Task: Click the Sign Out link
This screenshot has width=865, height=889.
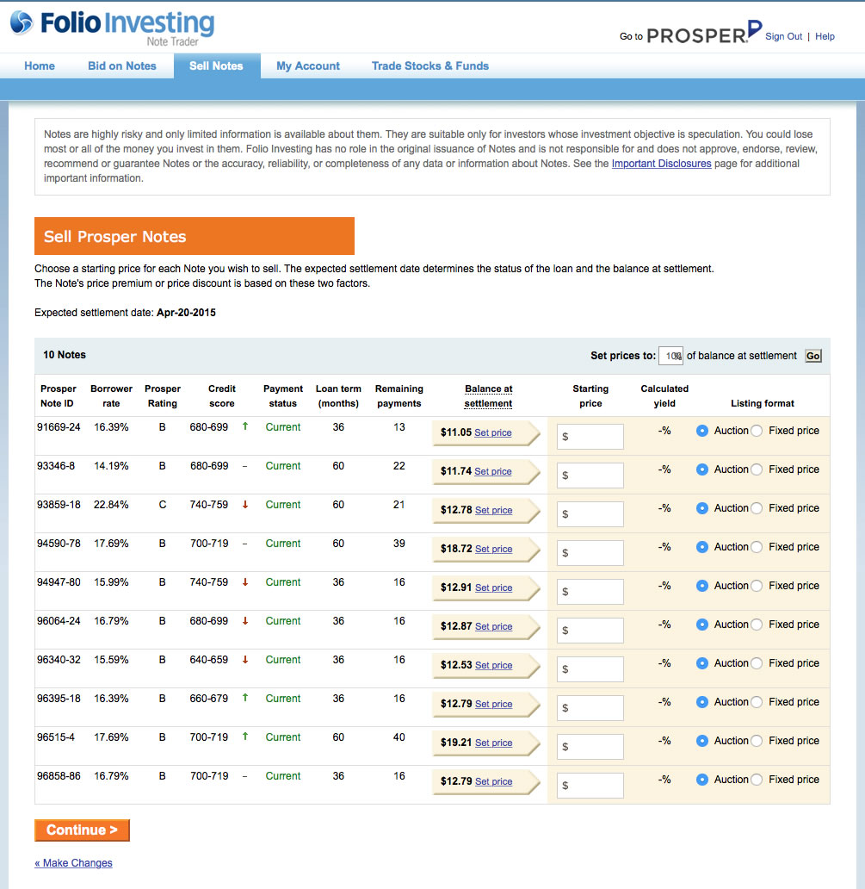Action: [783, 36]
